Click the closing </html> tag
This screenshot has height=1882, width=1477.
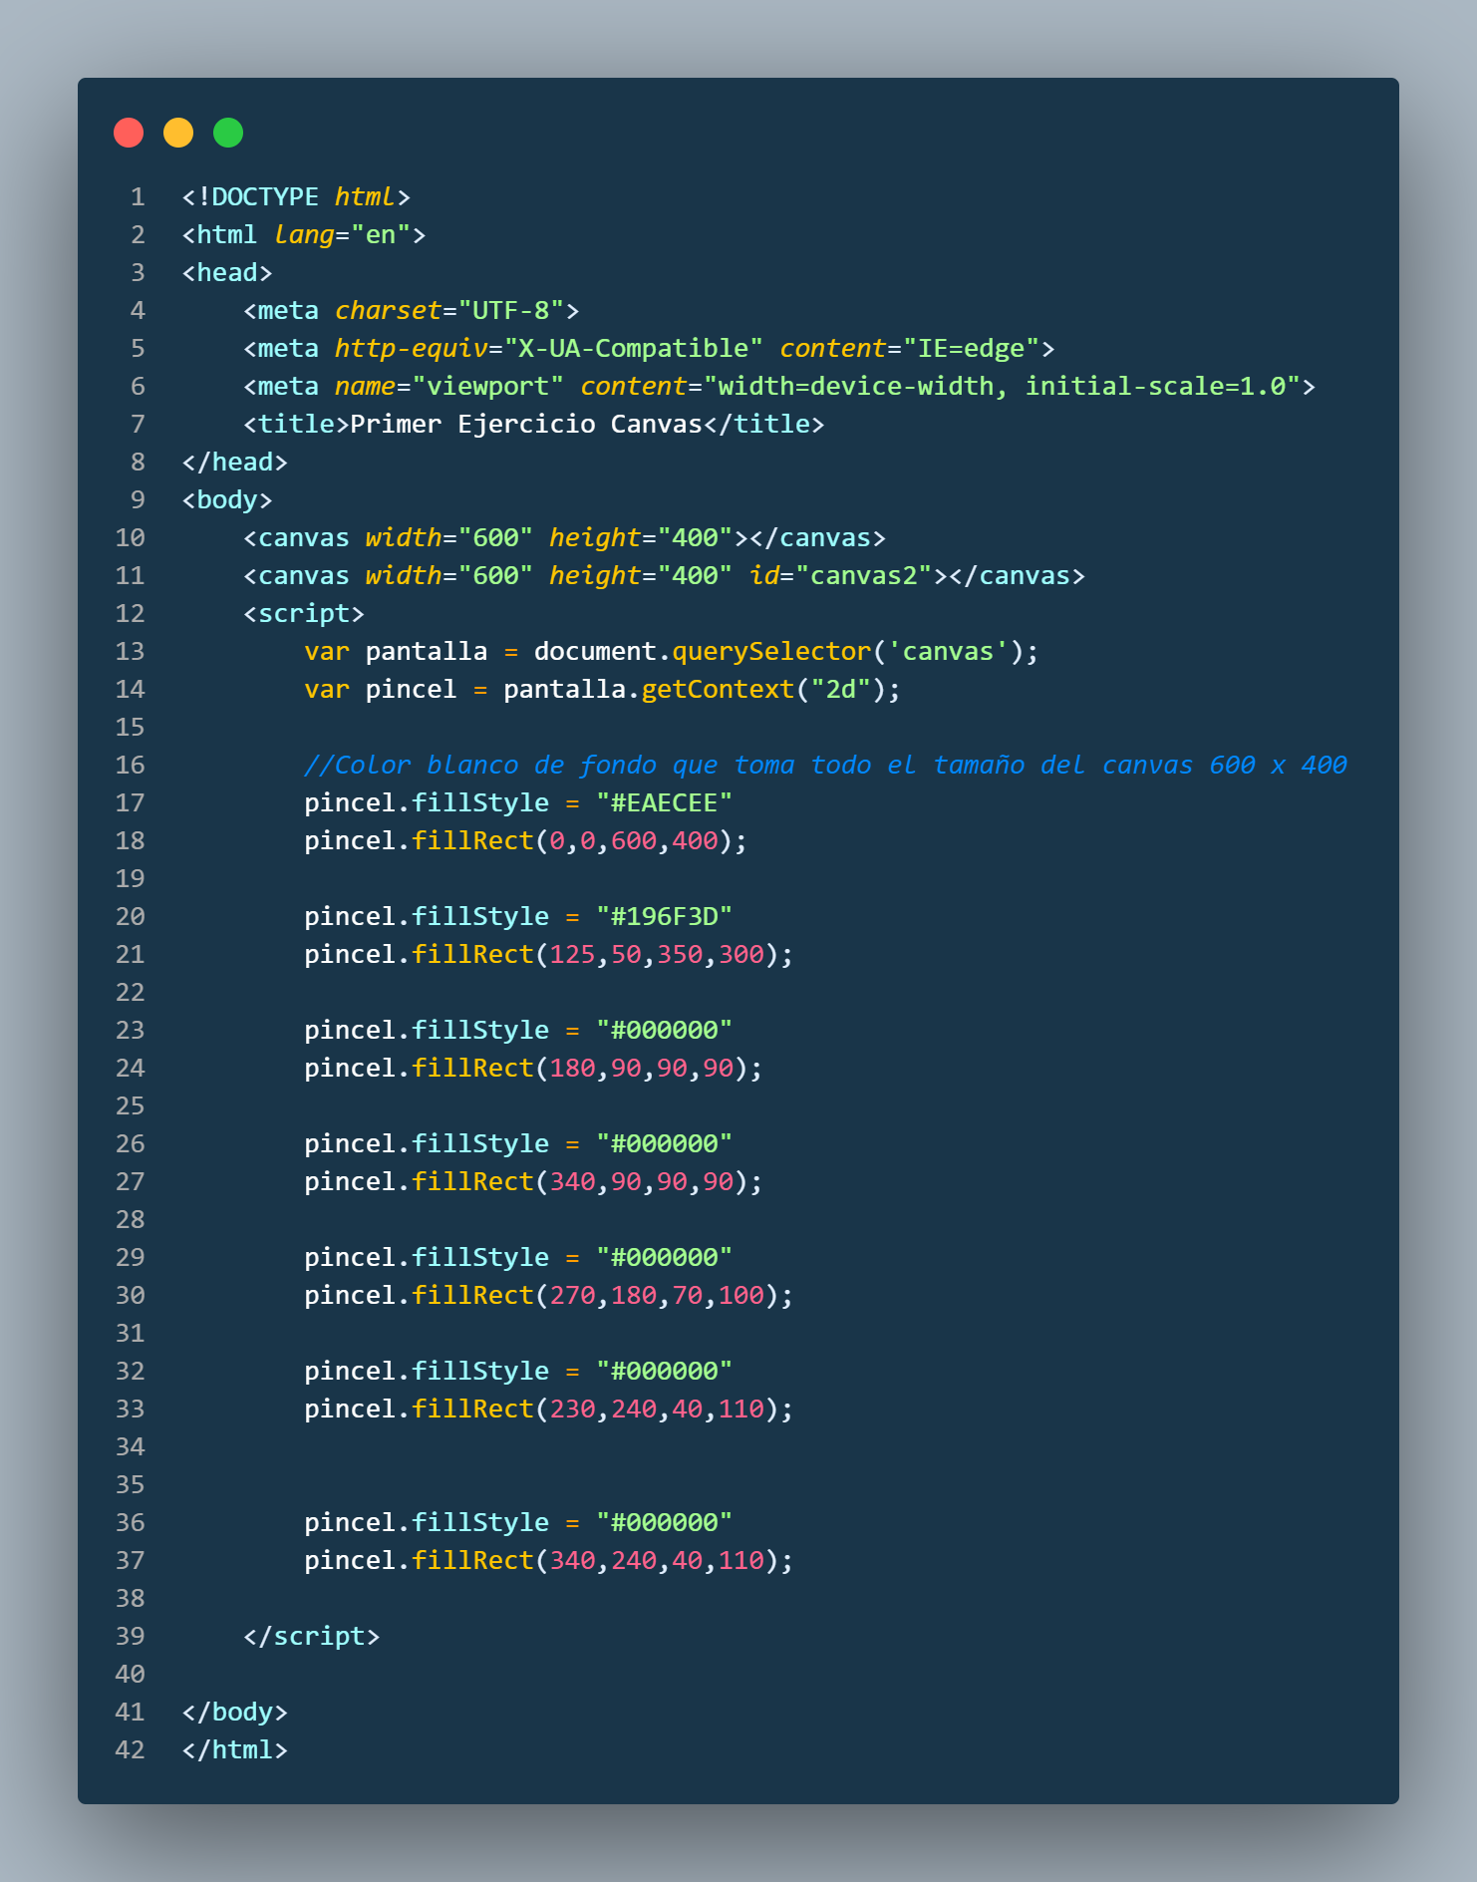(234, 1749)
